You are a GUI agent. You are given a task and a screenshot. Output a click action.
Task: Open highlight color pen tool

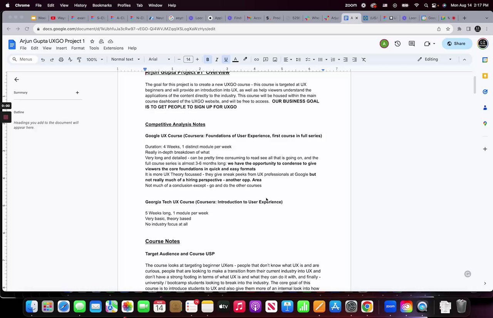click(x=245, y=60)
